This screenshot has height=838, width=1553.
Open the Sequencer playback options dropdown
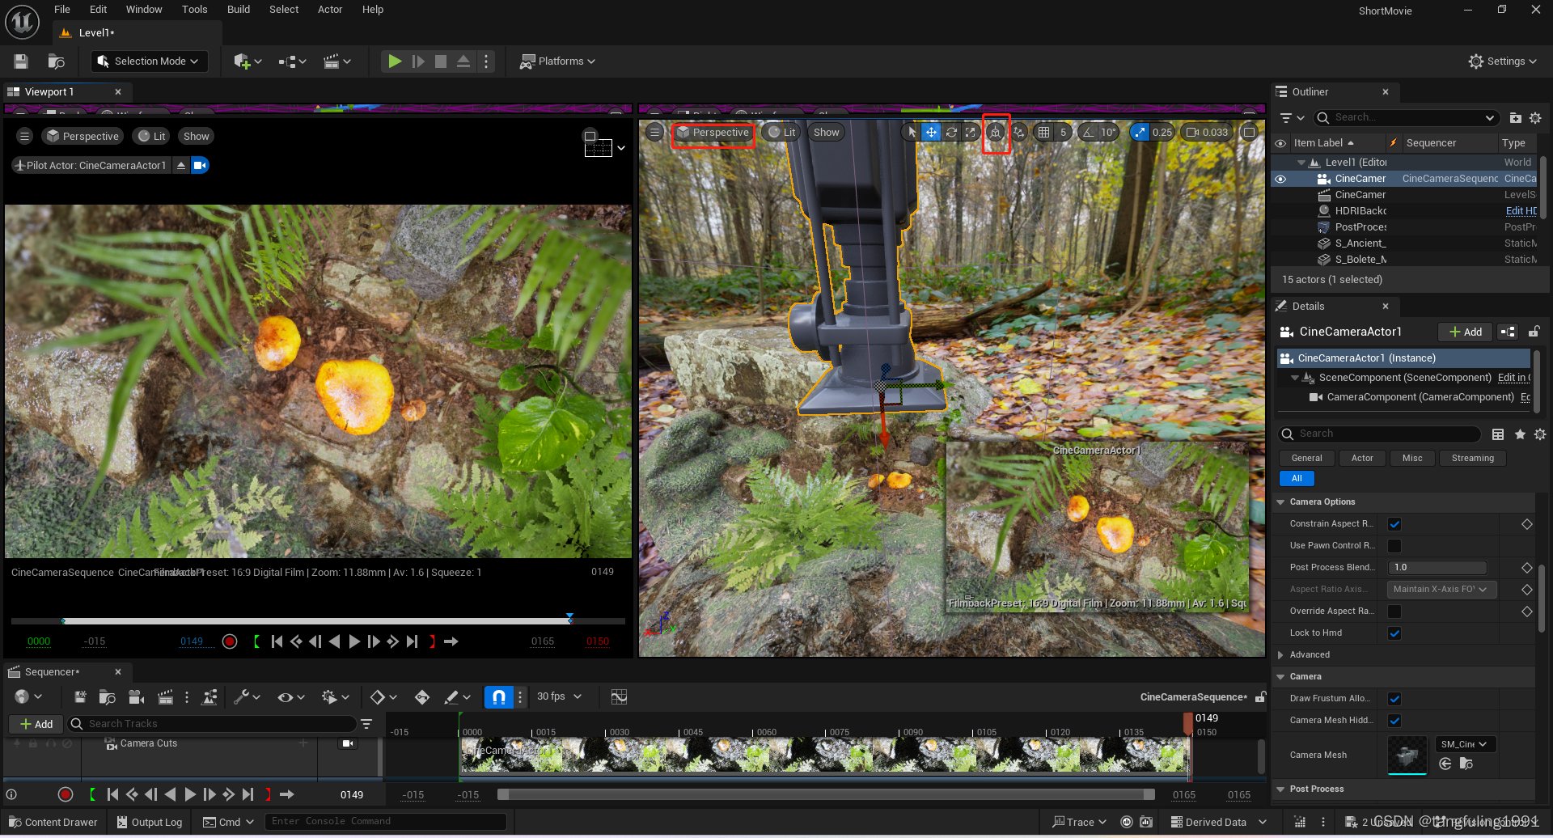(335, 696)
